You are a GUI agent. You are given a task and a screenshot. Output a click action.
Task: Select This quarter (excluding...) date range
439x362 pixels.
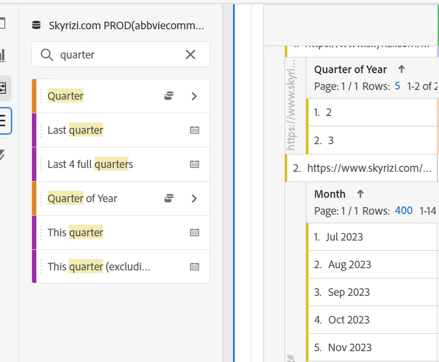tap(121, 267)
